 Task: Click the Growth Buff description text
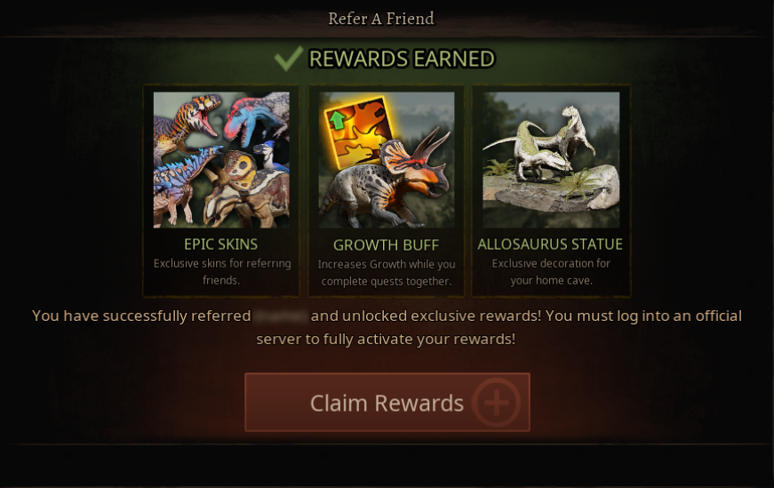click(387, 273)
